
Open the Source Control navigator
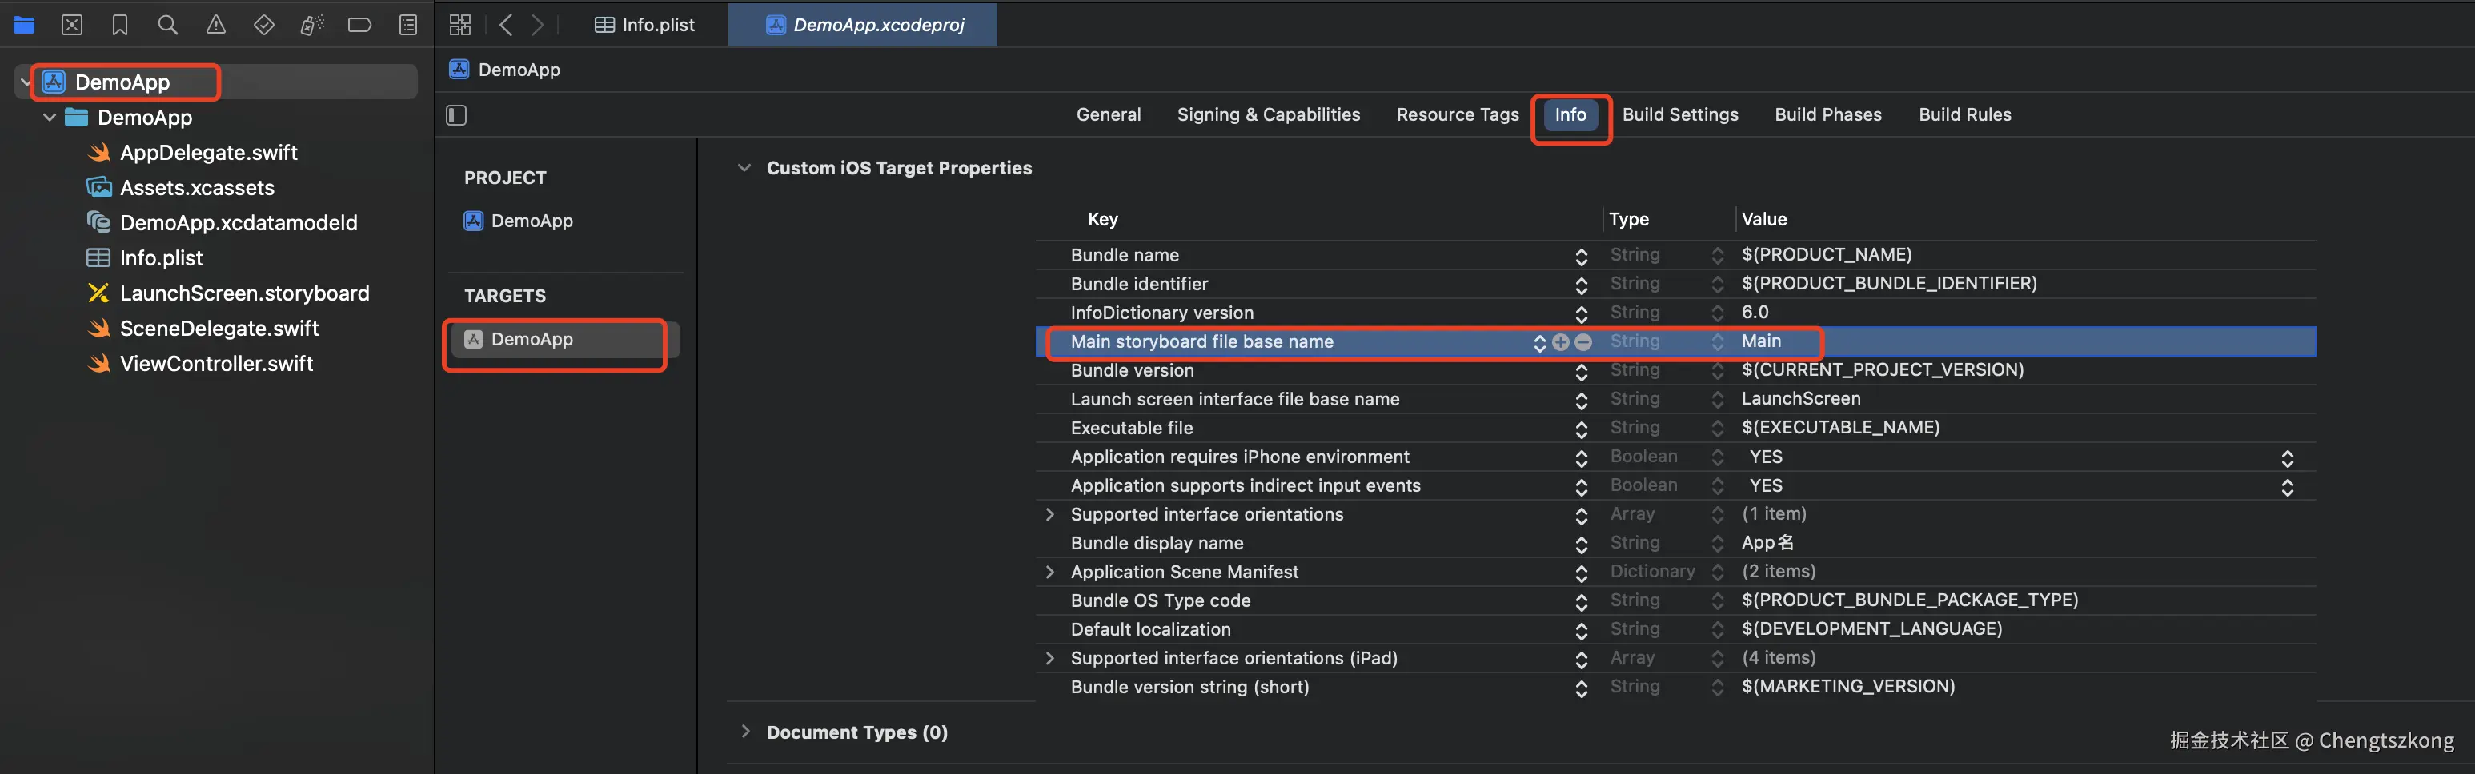click(x=72, y=25)
